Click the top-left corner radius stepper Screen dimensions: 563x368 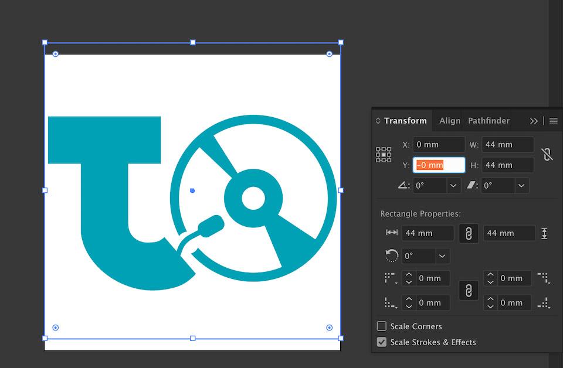pos(409,278)
